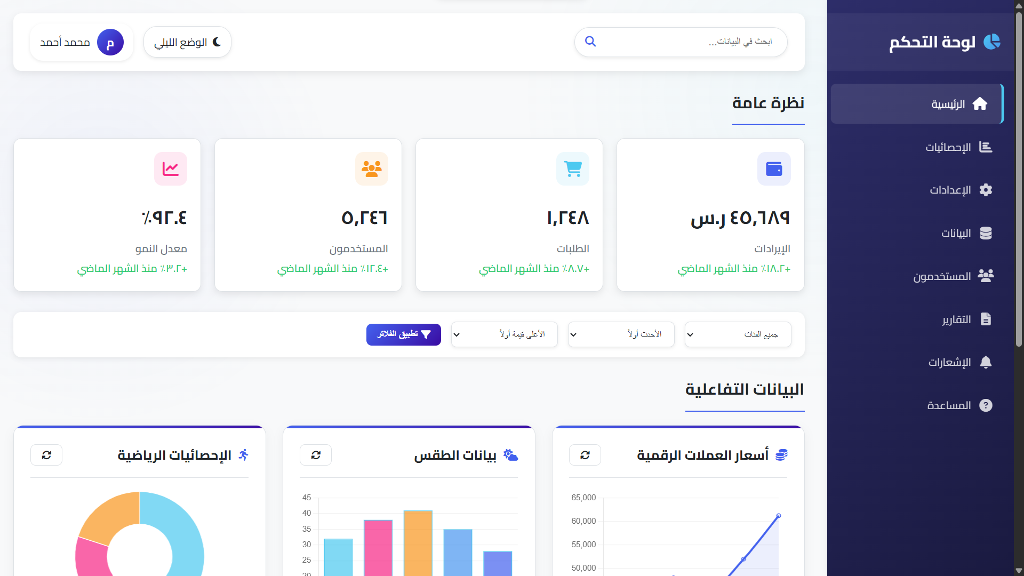Open Users (المستخدمون) section via sidebar icon
The width and height of the screenshot is (1024, 576).
[986, 276]
